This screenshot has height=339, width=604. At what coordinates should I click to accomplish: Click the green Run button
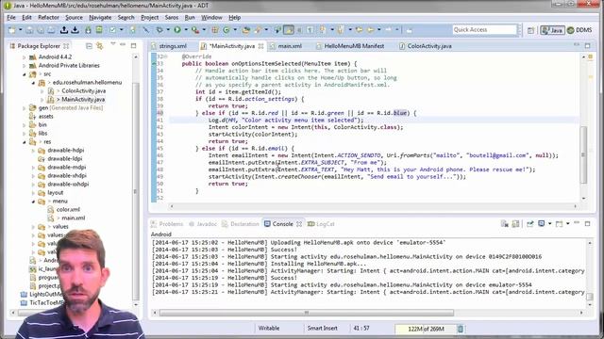(x=177, y=30)
